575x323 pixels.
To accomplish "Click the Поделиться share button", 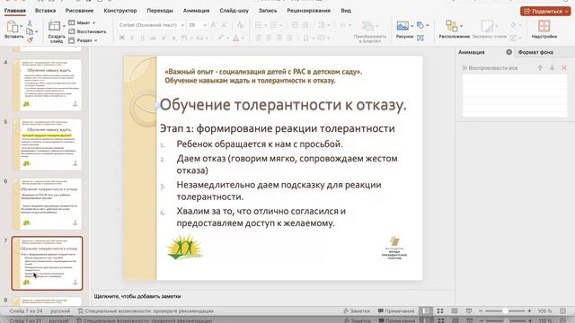I will (x=545, y=11).
